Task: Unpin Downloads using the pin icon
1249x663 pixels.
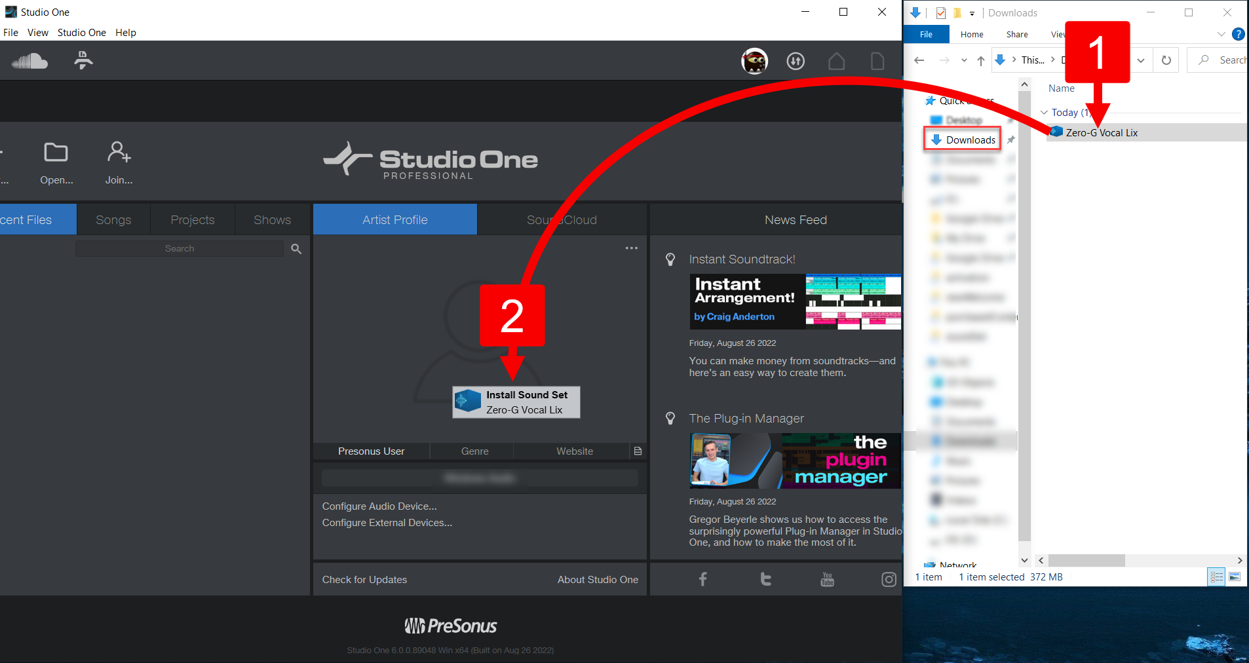Action: coord(1012,139)
